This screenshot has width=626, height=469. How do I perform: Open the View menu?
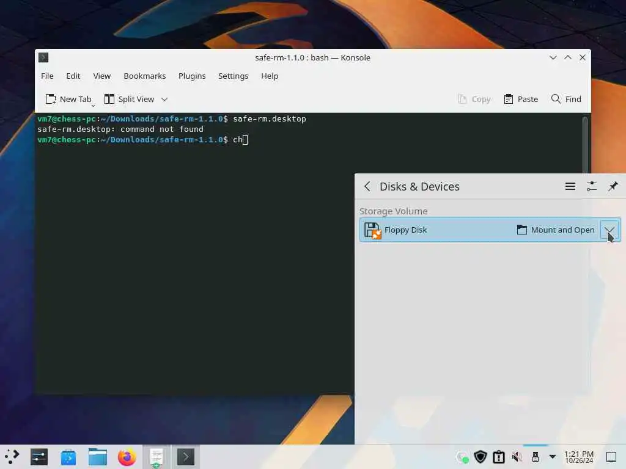[x=102, y=76]
